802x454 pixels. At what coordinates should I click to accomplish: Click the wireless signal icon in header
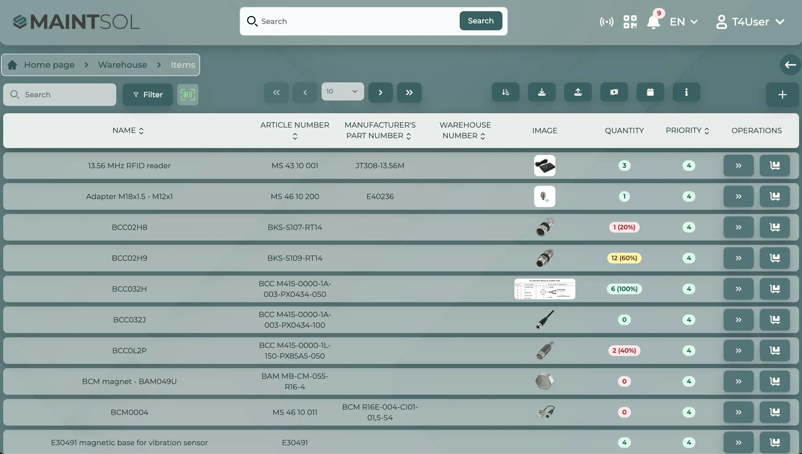pyautogui.click(x=606, y=22)
